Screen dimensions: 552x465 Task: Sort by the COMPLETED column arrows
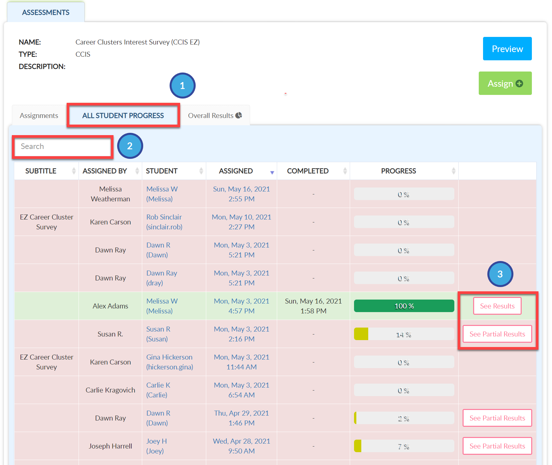tap(345, 171)
